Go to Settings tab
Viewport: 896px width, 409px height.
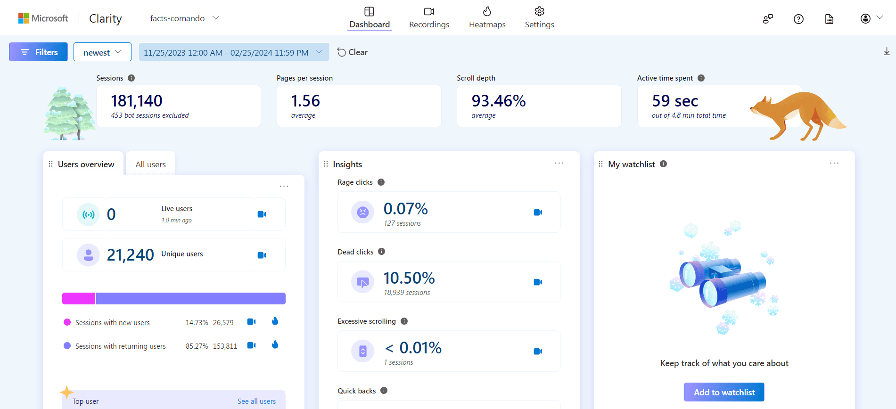coord(539,18)
